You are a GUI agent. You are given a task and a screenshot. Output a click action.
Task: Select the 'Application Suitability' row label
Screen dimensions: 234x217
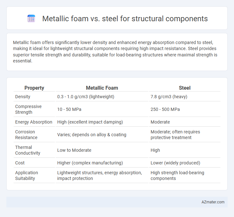point(27,176)
